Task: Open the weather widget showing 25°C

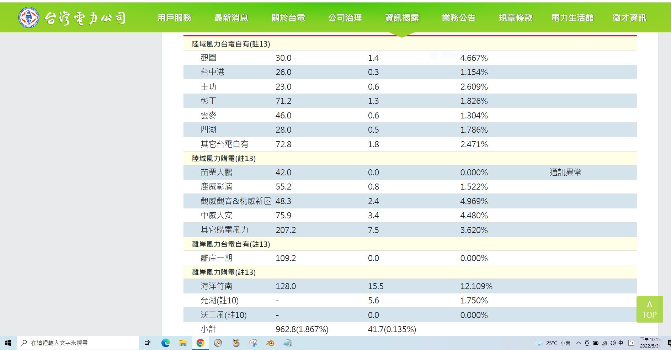Action: pos(553,343)
